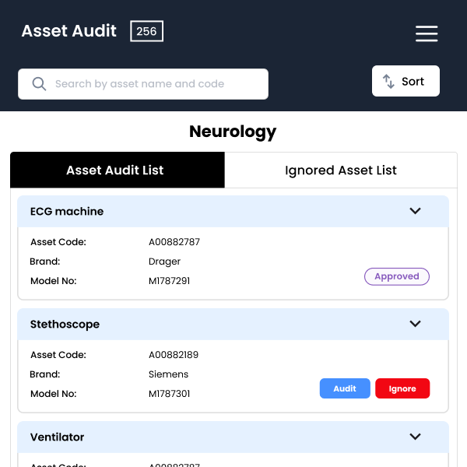The image size is (467, 467).
Task: Open the hamburger menu
Action: click(x=427, y=33)
